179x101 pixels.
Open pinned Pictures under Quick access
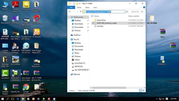(x=77, y=31)
